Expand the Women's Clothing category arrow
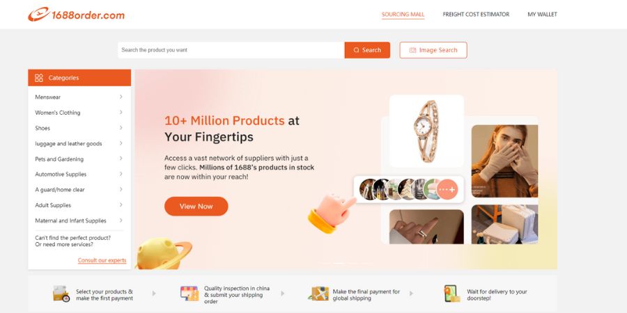Viewport: 627px width, 313px height. coord(121,113)
